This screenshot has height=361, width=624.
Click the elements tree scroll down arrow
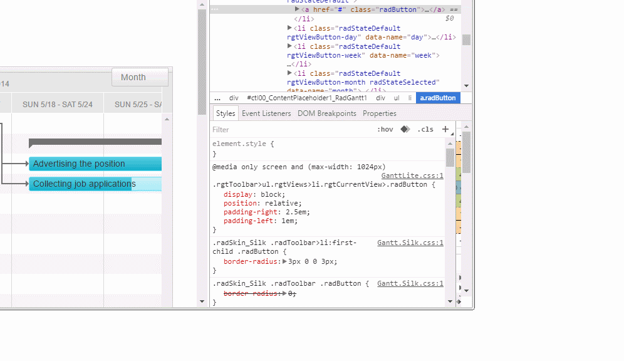(466, 86)
